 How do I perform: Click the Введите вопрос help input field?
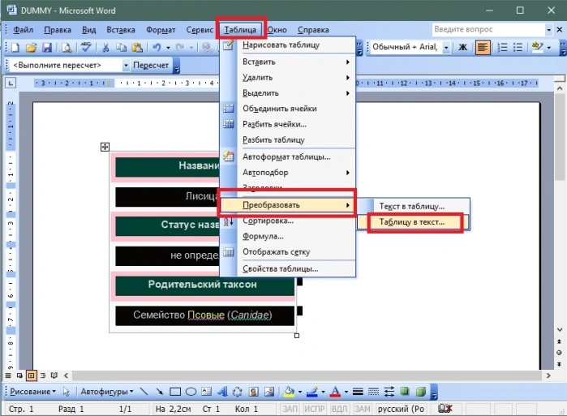click(x=489, y=29)
